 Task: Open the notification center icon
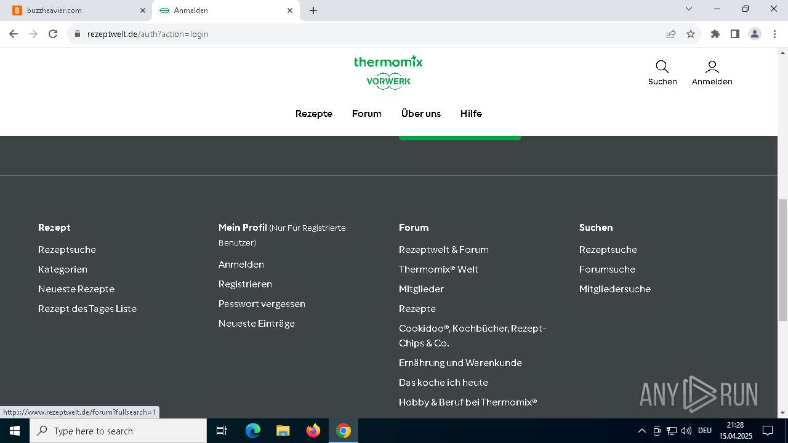[x=768, y=431]
